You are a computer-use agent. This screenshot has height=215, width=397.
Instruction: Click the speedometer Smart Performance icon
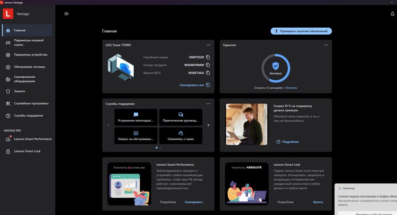pyautogui.click(x=8, y=139)
